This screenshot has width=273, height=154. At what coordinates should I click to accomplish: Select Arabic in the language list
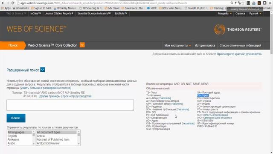pyautogui.click(x=20, y=143)
